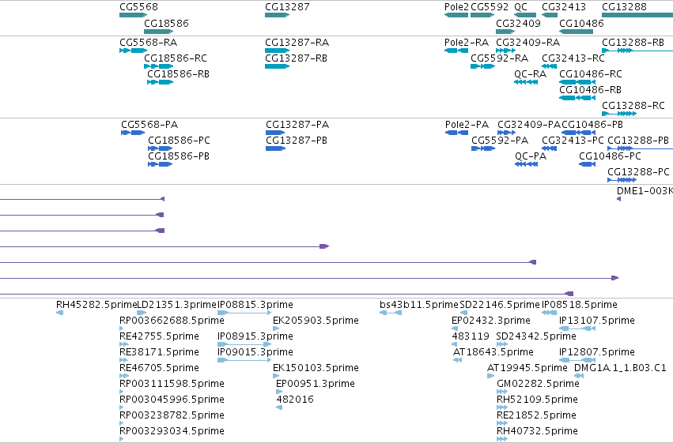Select the CG5568 gene feature
Screen dimensions: 673x443
133,15
